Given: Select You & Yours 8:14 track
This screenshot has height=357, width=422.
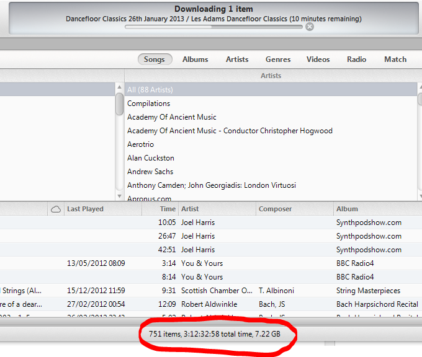Looking at the screenshot, I should (211, 277).
